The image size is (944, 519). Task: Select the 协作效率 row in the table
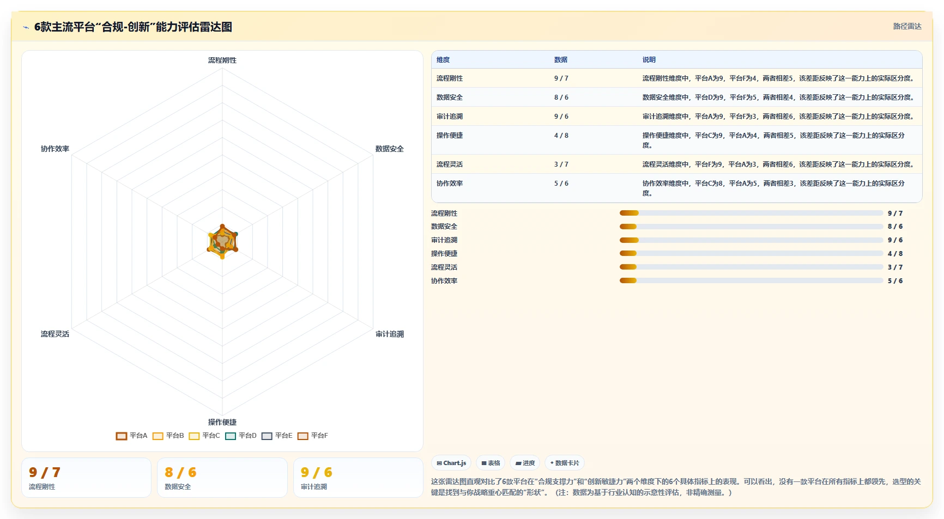click(x=676, y=188)
